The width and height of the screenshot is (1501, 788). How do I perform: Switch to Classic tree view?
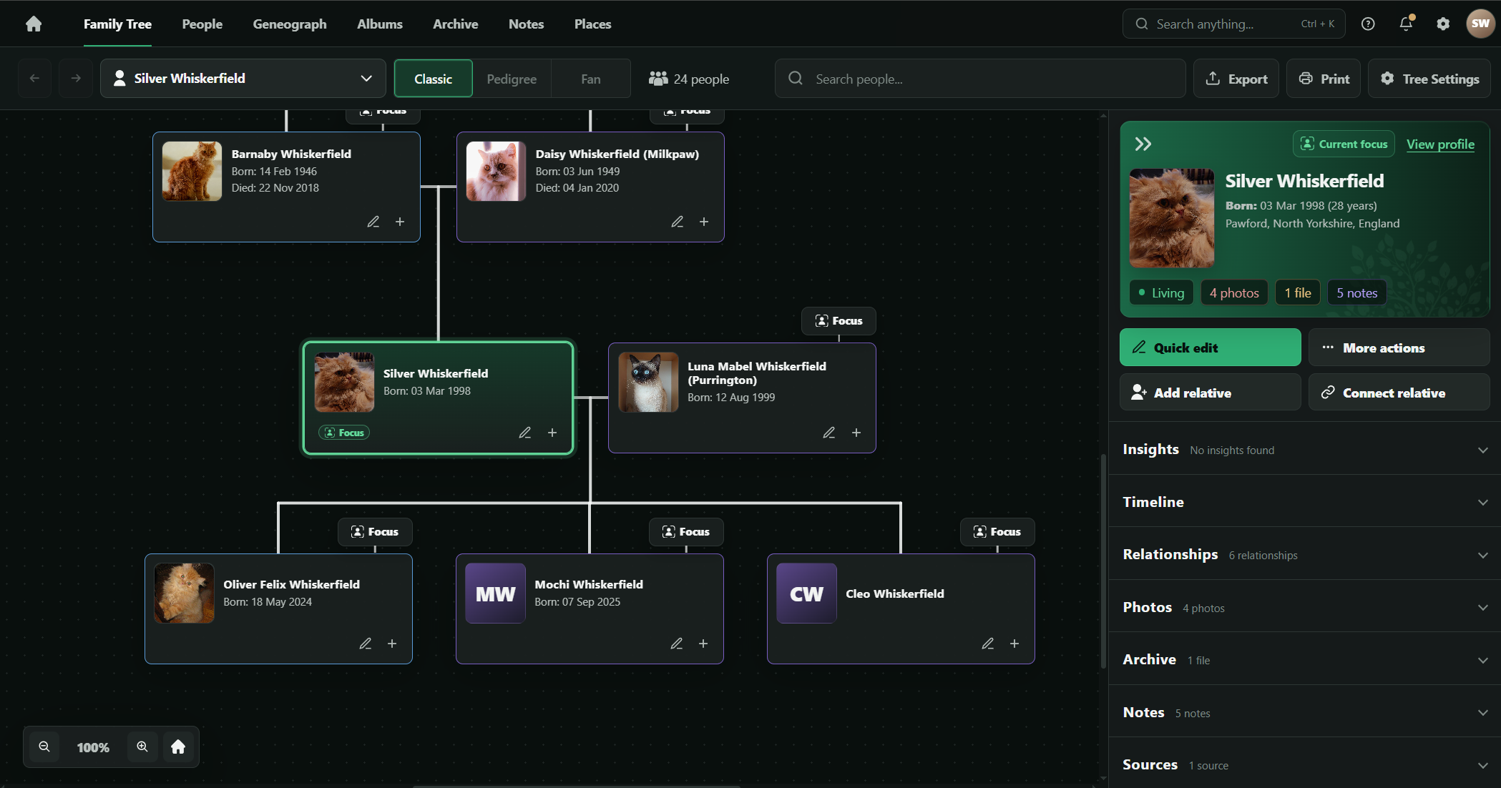click(433, 79)
